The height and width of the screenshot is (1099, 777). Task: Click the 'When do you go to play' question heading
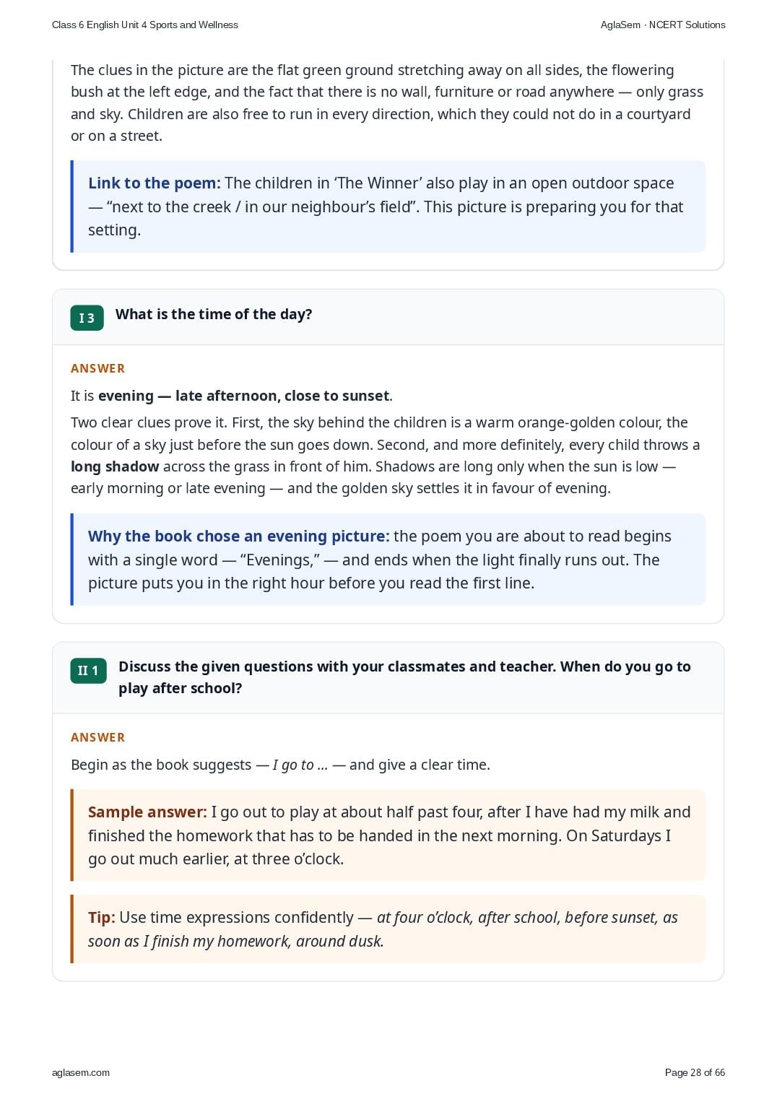[404, 677]
